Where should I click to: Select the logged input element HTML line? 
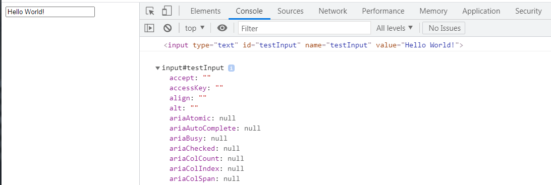[313, 45]
